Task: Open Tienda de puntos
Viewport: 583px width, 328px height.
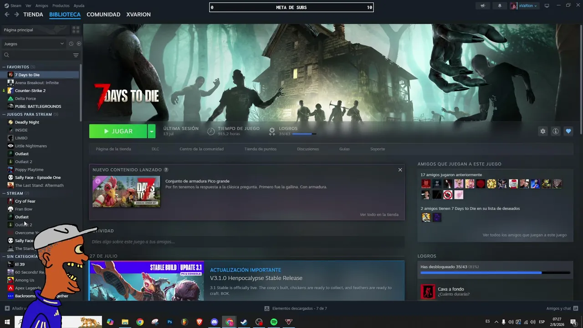Action: click(260, 149)
